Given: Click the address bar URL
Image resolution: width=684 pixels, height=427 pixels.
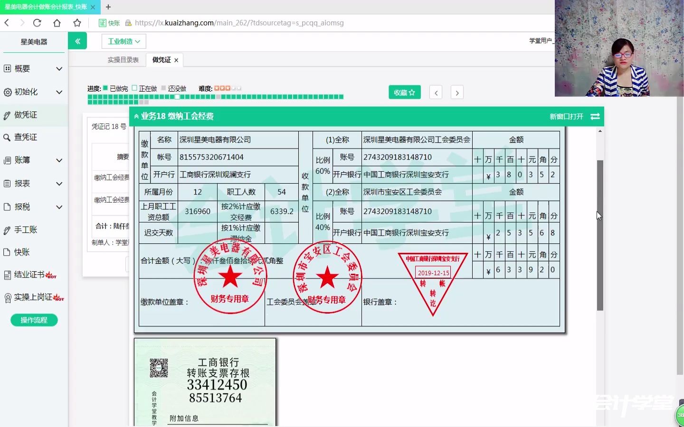Looking at the screenshot, I should pos(239,23).
